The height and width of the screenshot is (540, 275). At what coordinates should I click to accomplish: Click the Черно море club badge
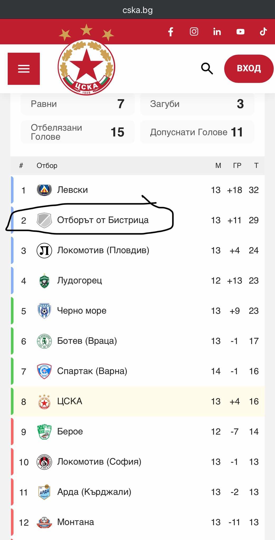(44, 311)
